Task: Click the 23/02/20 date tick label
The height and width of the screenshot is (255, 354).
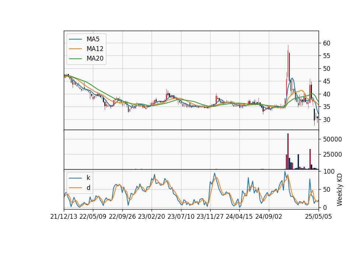Action: [x=152, y=217]
